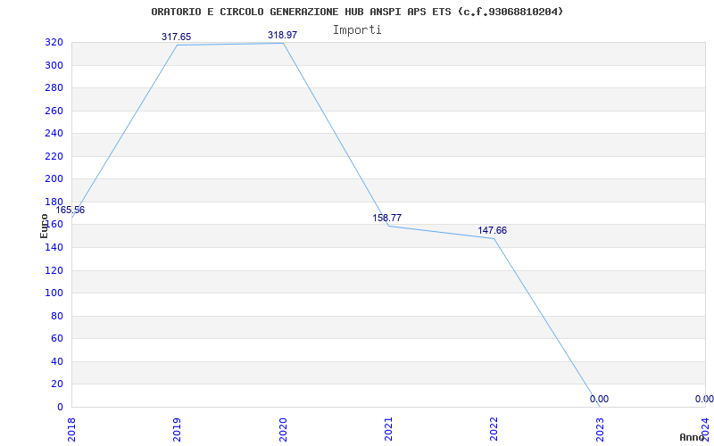Click the 60 y-axis tick label
This screenshot has height=446, width=714.
[x=57, y=339]
